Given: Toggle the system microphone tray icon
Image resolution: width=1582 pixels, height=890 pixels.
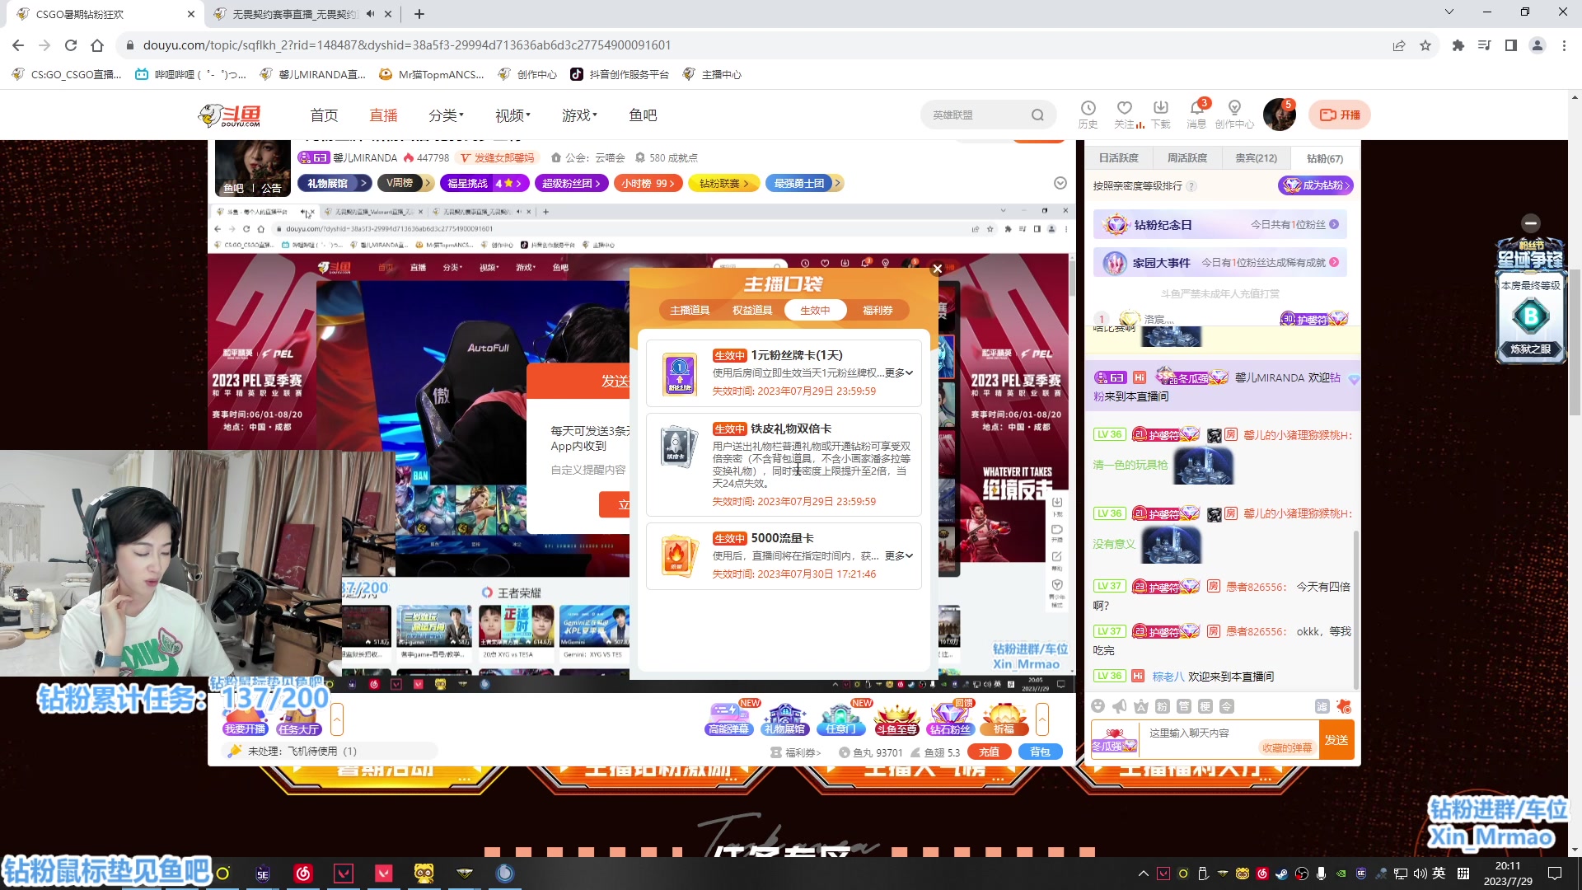Looking at the screenshot, I should 1321,874.
